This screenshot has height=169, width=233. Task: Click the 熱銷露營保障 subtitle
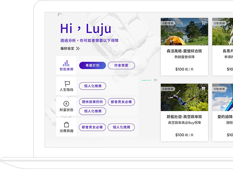tap(185, 57)
